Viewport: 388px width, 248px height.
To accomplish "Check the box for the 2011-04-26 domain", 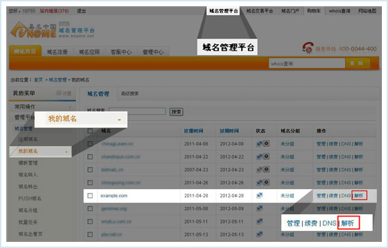I will click(x=90, y=183).
